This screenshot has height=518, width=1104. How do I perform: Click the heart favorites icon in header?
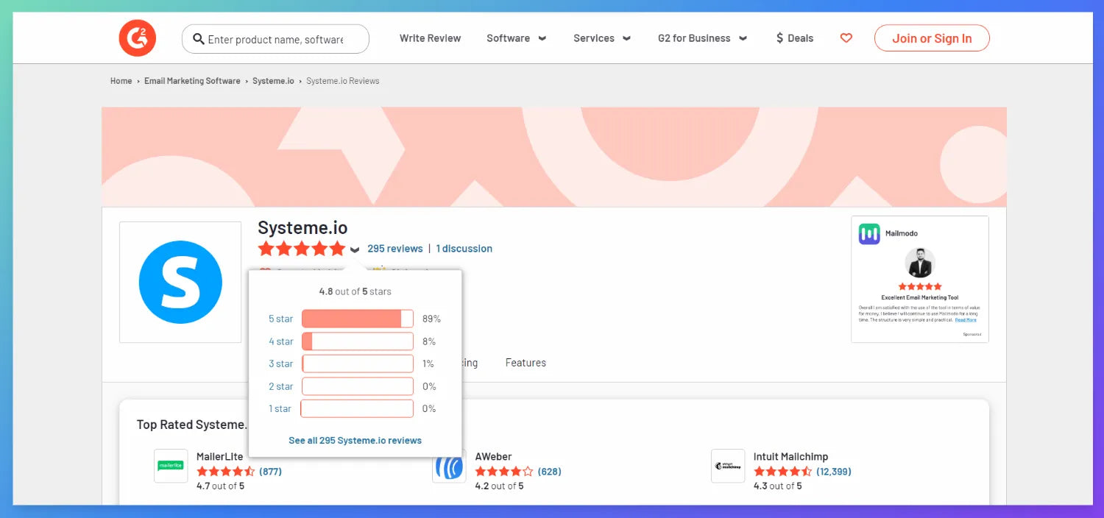846,38
